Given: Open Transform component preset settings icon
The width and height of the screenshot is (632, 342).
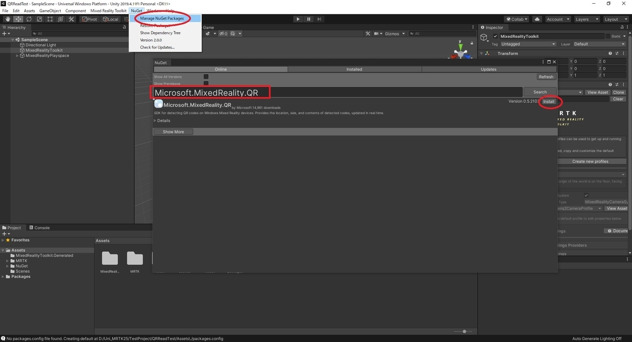Looking at the screenshot, I should click(x=617, y=53).
